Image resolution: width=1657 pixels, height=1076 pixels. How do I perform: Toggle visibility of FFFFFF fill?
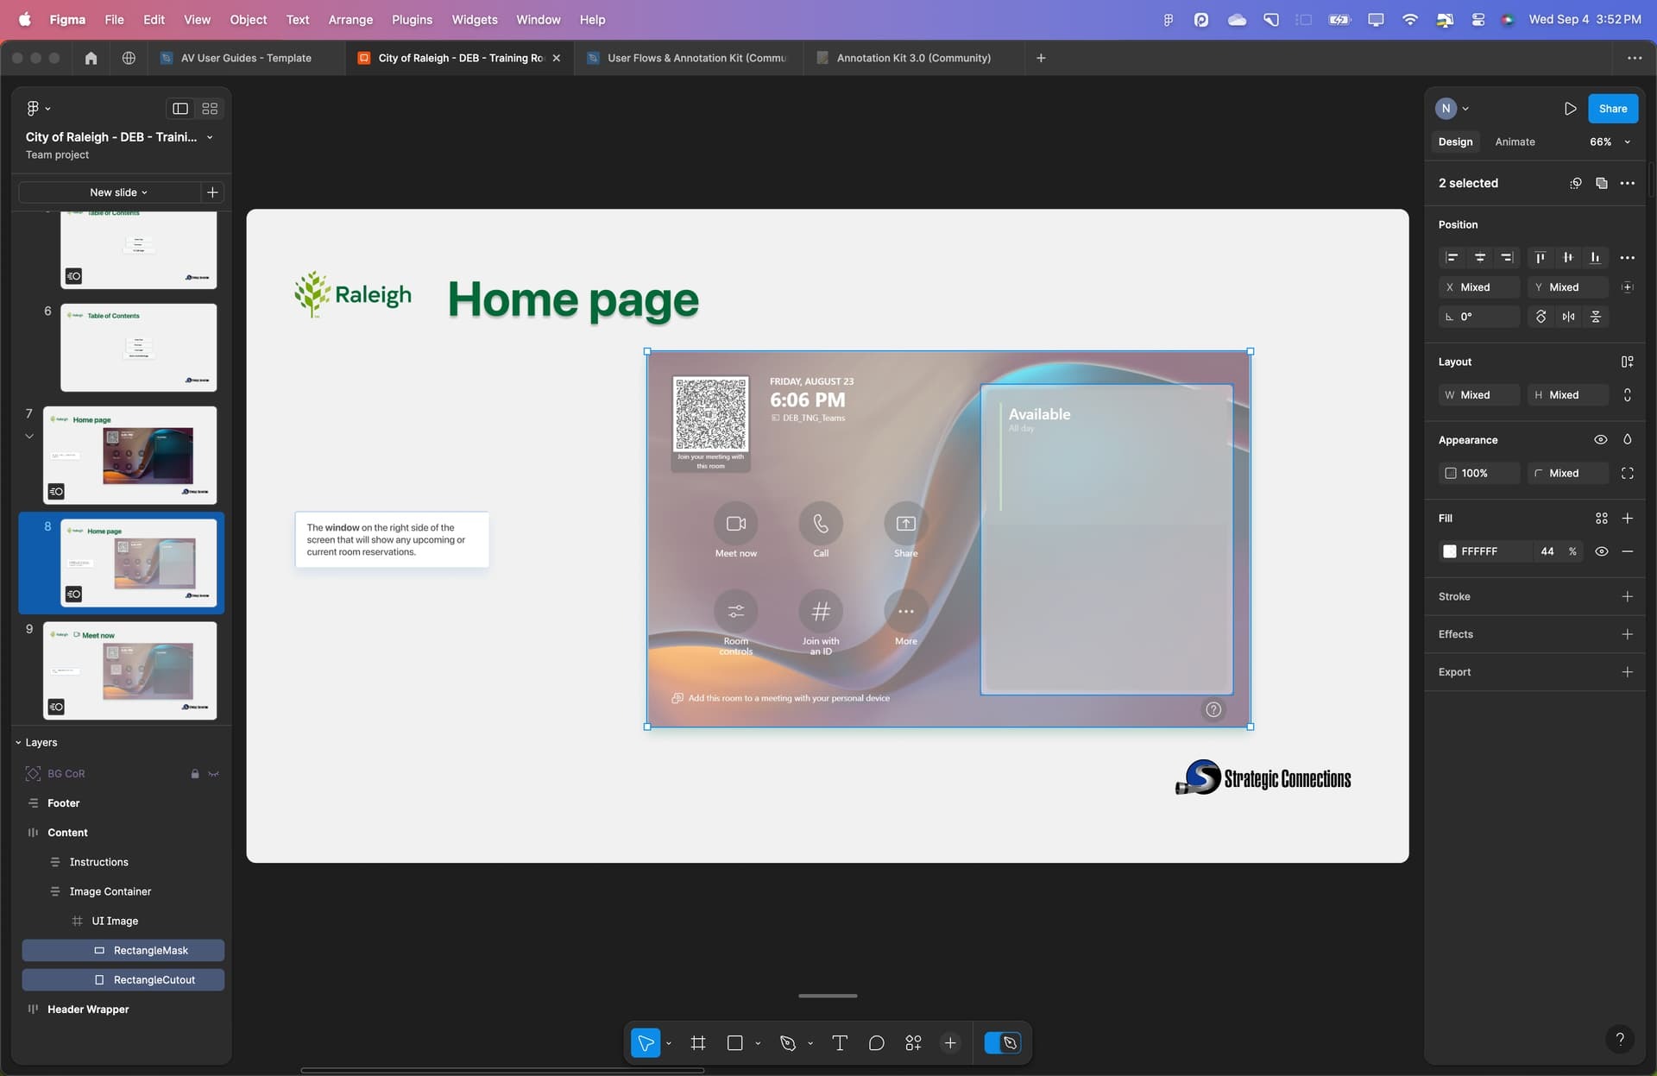point(1602,551)
